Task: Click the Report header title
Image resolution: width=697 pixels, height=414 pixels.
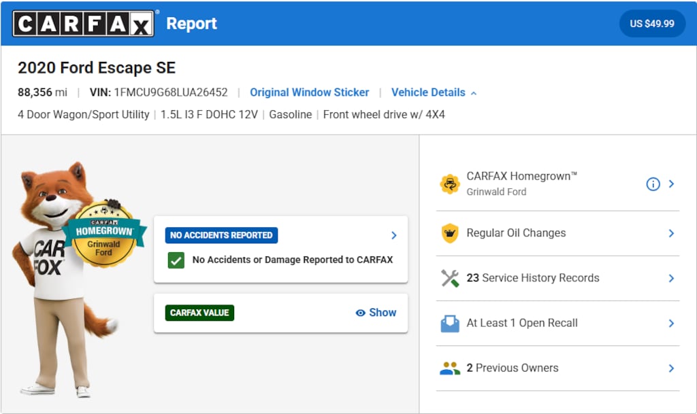Action: pos(191,24)
